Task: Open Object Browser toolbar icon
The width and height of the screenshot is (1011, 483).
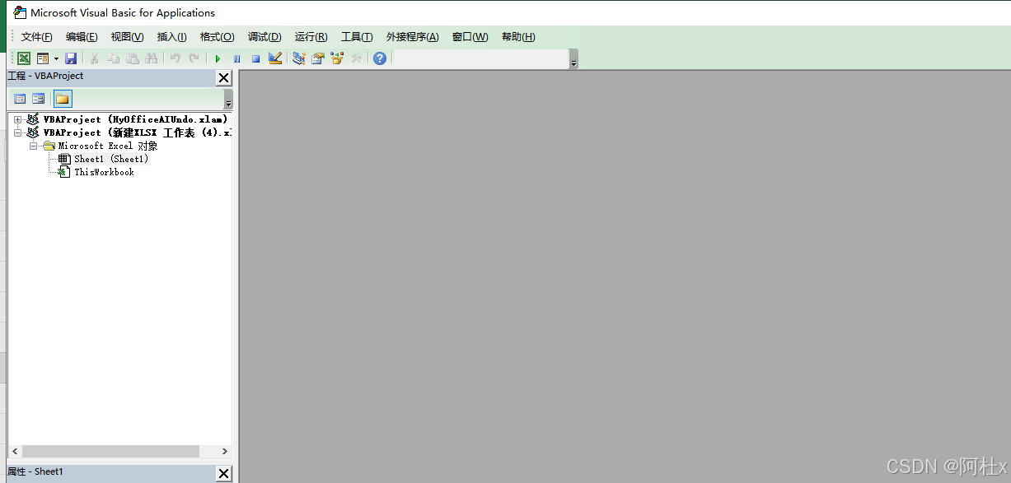Action: coord(336,58)
